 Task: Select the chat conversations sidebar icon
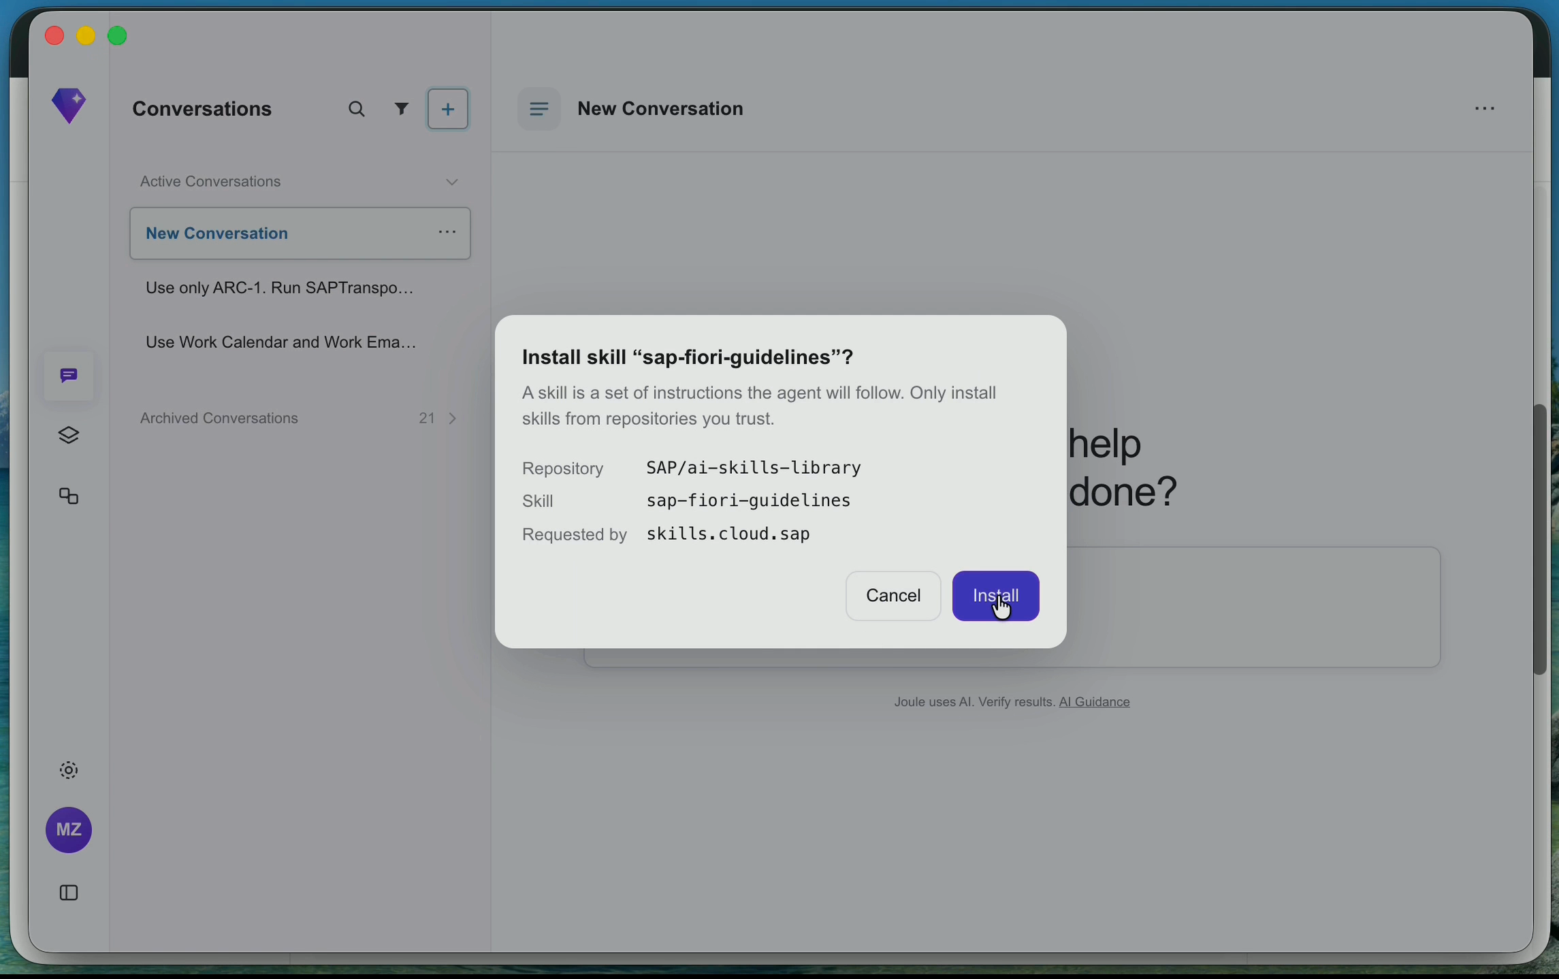coord(69,376)
